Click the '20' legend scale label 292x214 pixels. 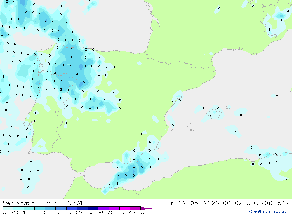[x=79, y=212]
